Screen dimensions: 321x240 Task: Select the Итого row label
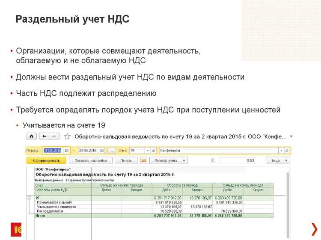(x=40, y=216)
